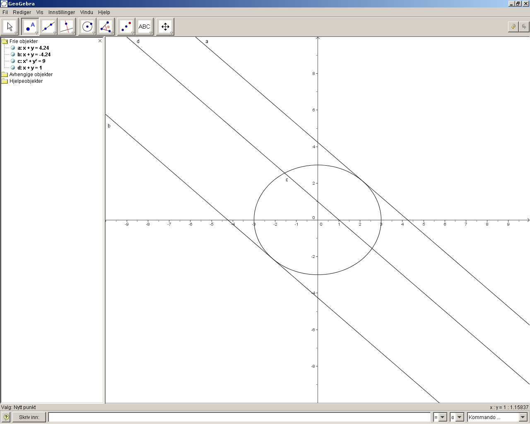Click the x : y axis ratio readout

pyautogui.click(x=509, y=407)
